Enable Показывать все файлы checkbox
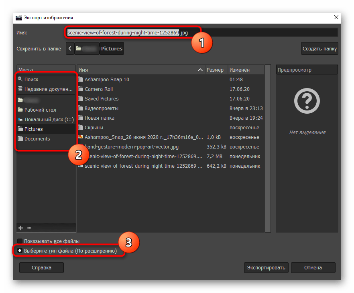Viewport: 354px width, 293px height. (20, 241)
